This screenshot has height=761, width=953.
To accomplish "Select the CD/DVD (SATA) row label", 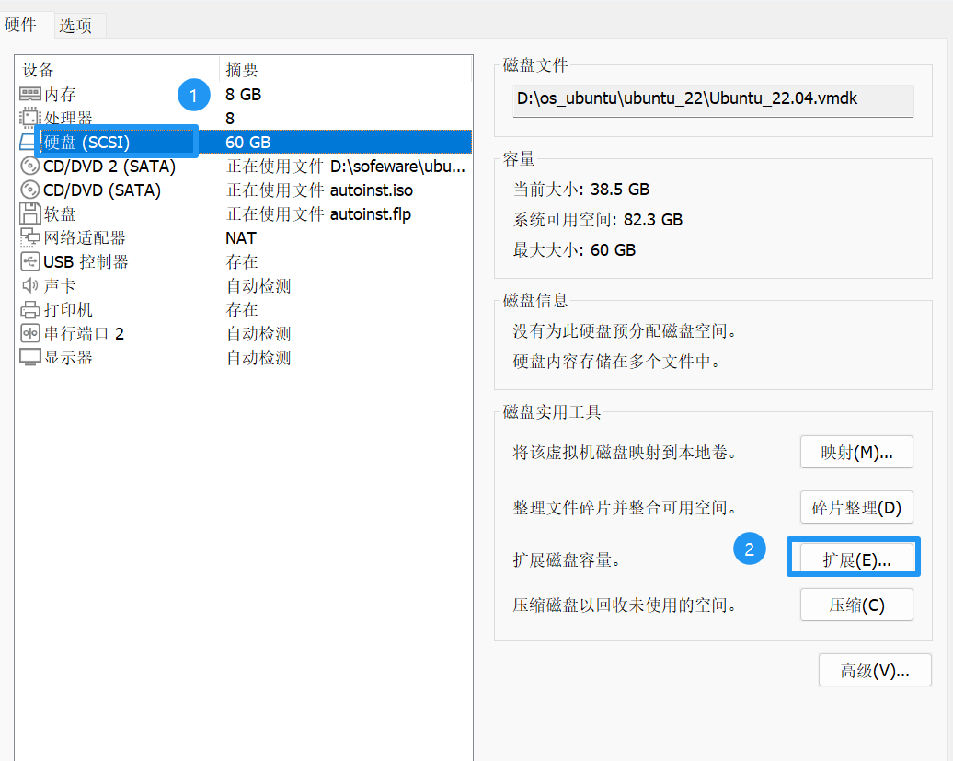I will (102, 190).
